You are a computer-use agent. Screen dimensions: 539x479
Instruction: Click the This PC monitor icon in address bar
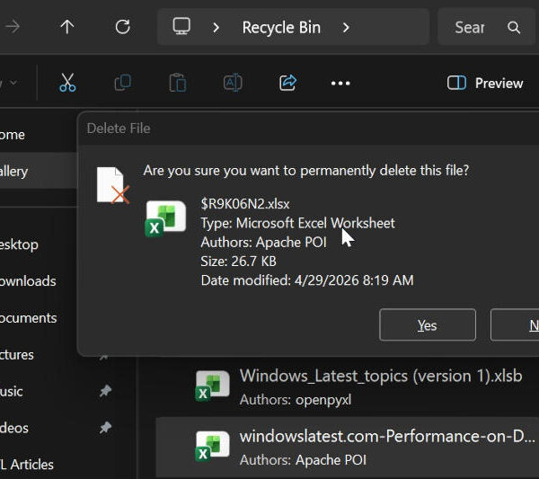coord(181,26)
